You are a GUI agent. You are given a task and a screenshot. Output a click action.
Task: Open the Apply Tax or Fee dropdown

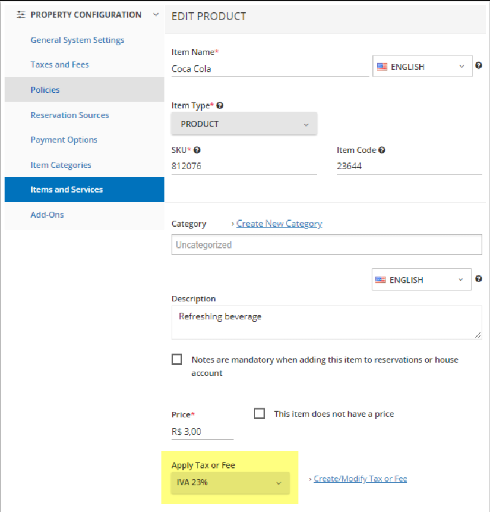tap(230, 483)
